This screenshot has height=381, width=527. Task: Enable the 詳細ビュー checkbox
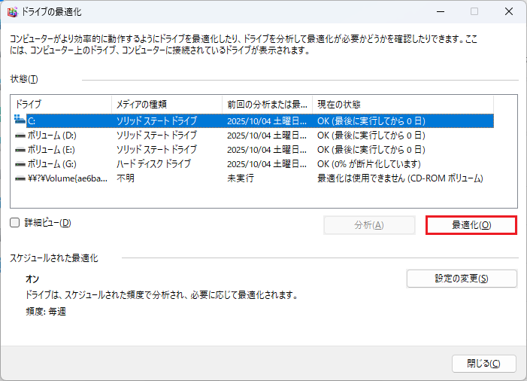tap(15, 223)
